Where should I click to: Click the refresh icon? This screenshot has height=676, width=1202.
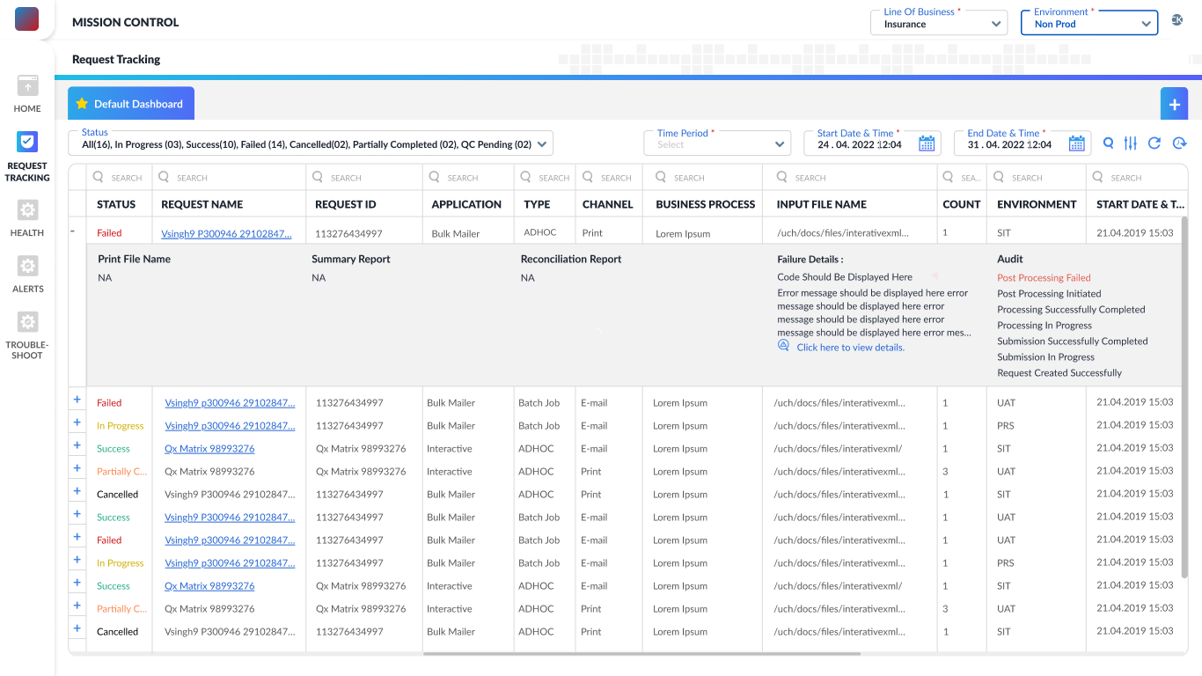tap(1154, 143)
